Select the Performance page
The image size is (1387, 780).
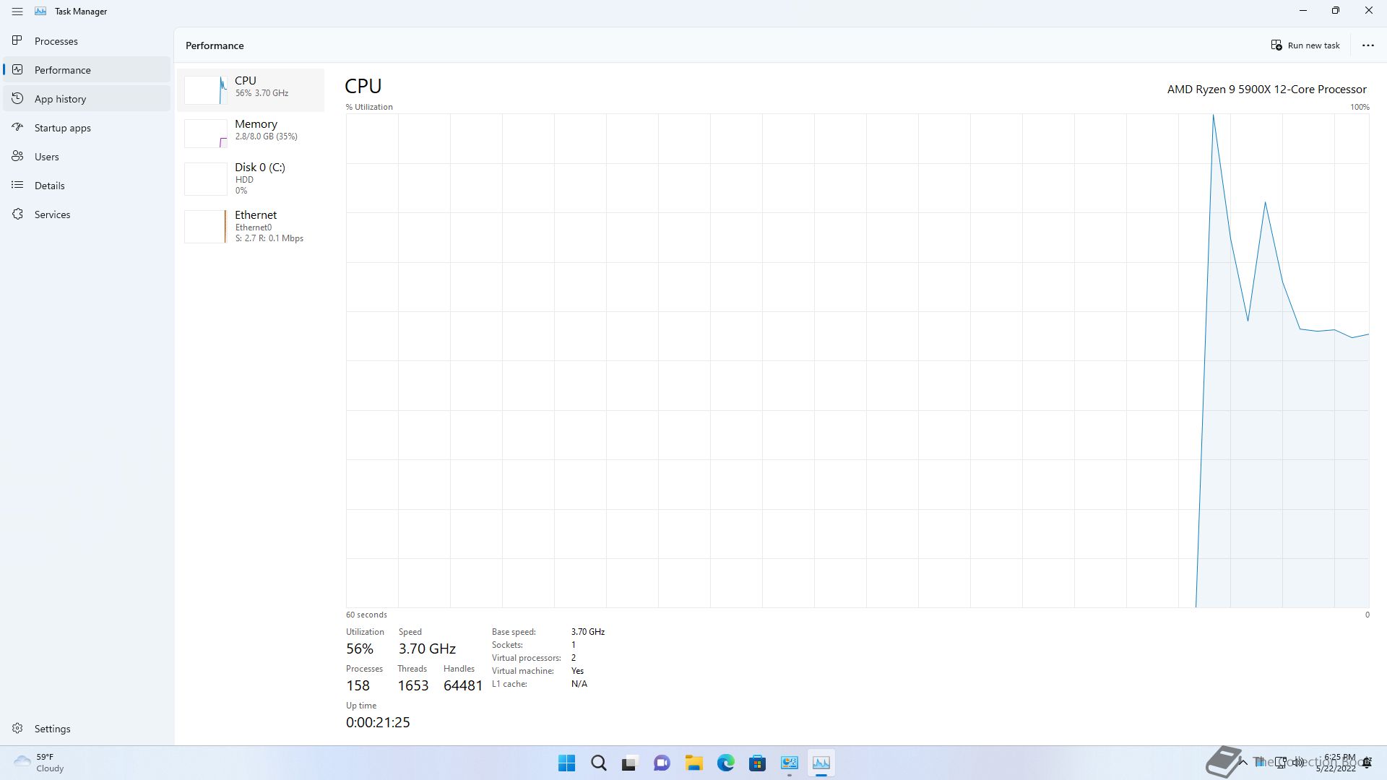tap(87, 70)
